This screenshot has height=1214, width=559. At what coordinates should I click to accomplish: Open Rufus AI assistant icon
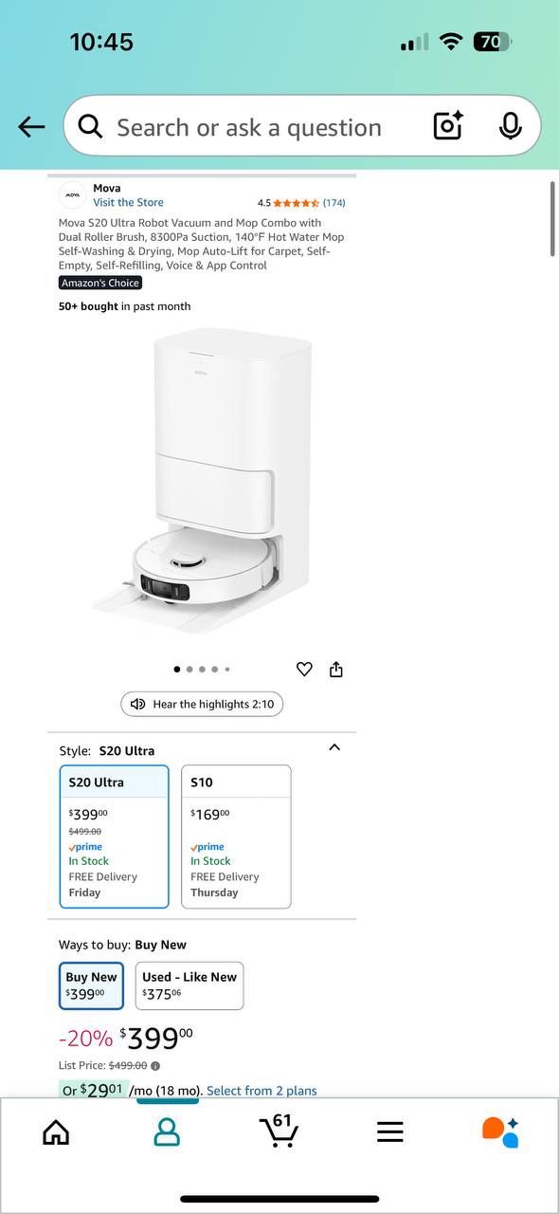500,1131
